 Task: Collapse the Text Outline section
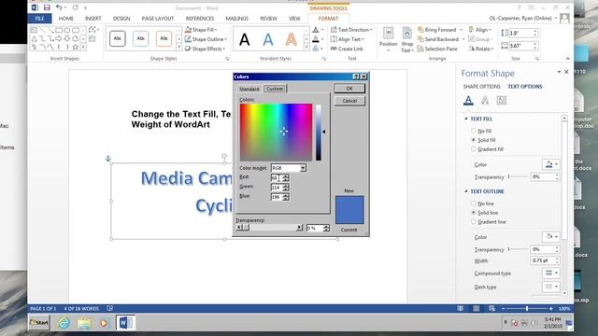(466, 191)
